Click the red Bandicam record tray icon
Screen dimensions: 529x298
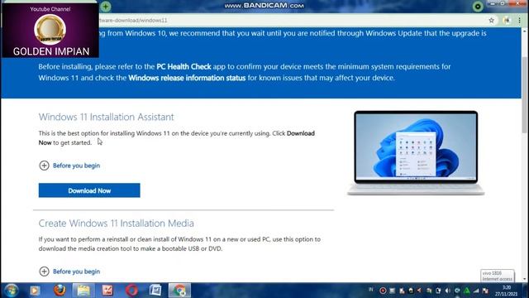(x=383, y=291)
